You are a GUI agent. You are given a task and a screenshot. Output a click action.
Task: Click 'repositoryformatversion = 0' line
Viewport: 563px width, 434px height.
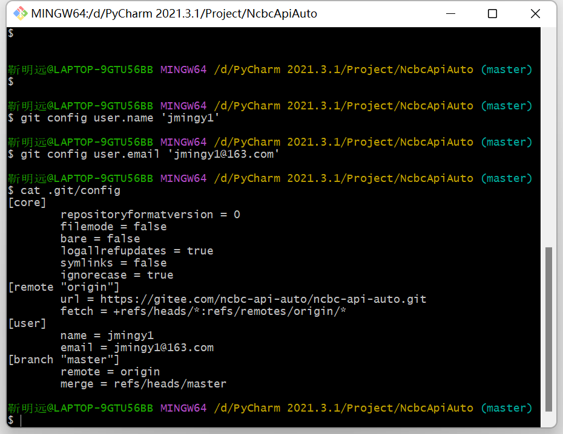coord(150,215)
